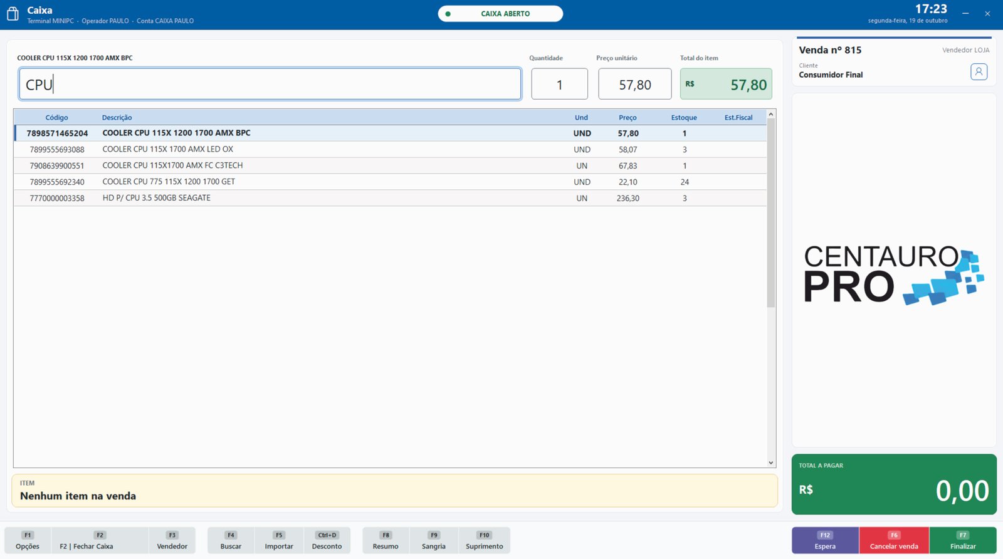Click the code 7899555692340 cell
This screenshot has width=1003, height=559.
[x=57, y=182]
